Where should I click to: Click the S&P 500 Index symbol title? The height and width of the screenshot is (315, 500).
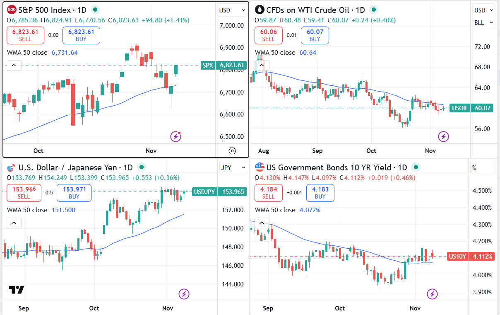coord(46,10)
